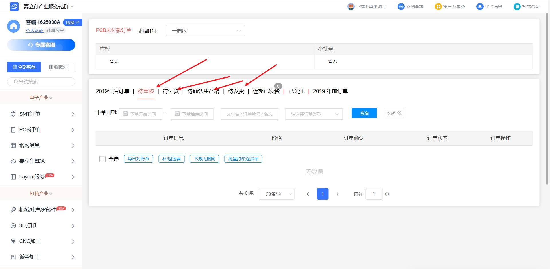Click the 导出对账单 button

point(138,159)
